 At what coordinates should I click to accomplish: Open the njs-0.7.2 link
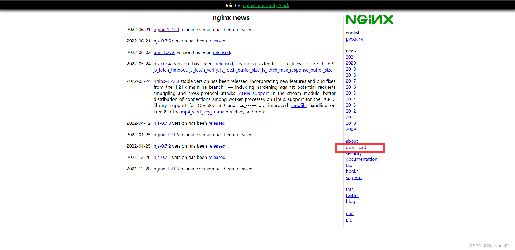pos(162,146)
